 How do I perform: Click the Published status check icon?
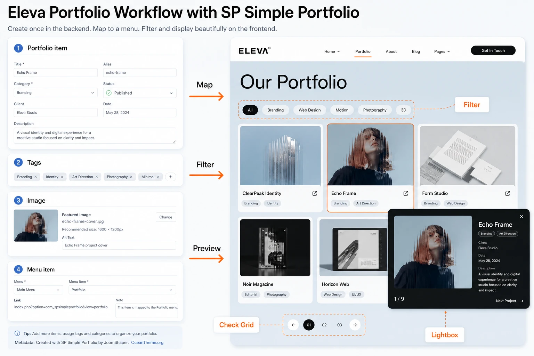coord(109,93)
